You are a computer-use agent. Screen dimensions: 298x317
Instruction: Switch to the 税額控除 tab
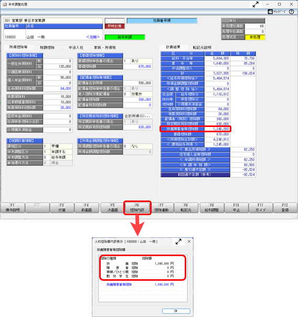point(47,48)
